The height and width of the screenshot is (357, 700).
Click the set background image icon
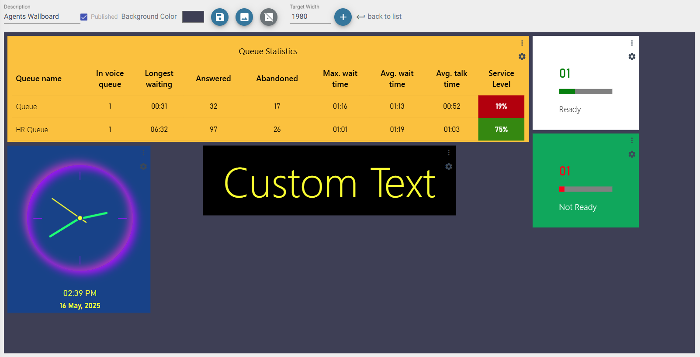point(244,17)
